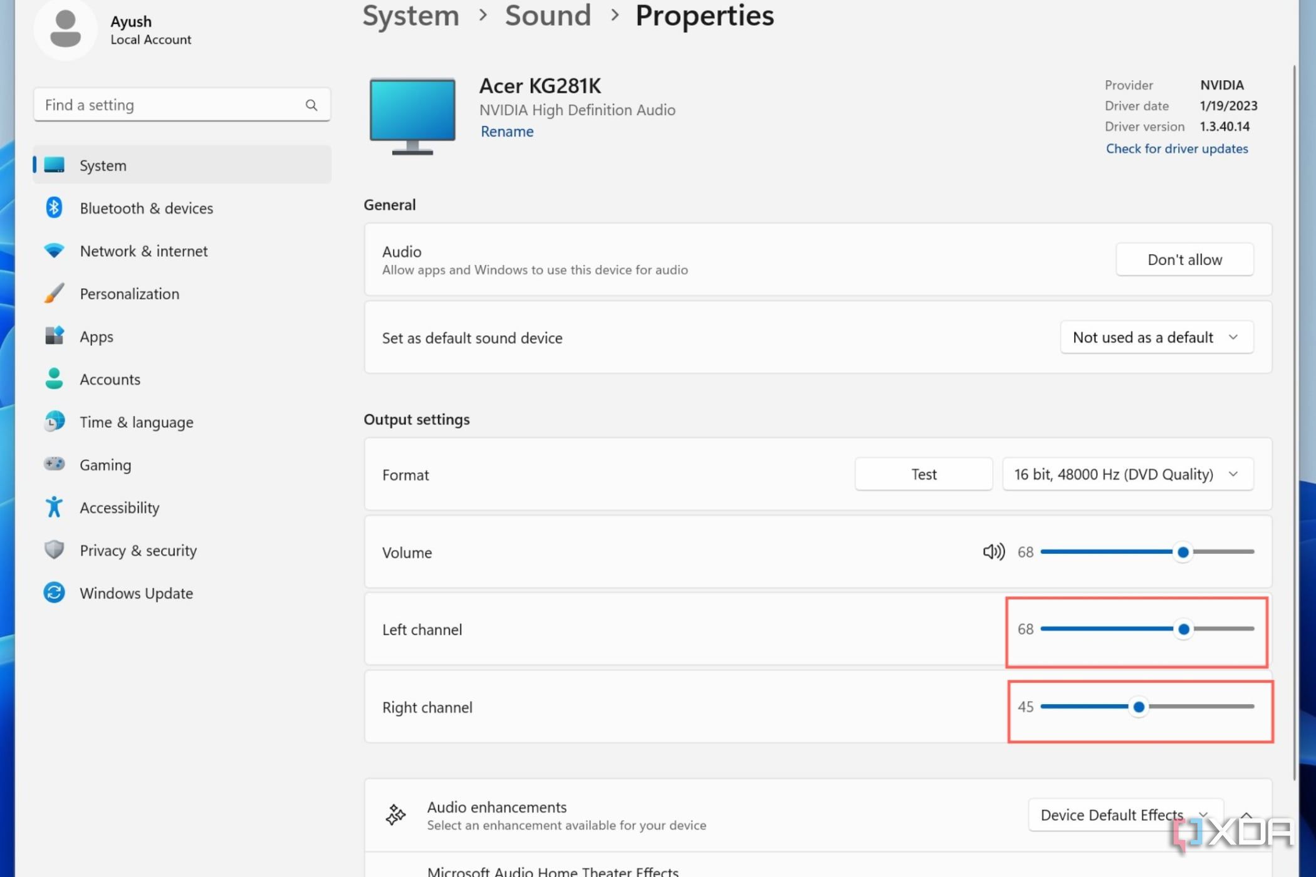
Task: Click the speaker icon beside Volume
Action: (993, 552)
